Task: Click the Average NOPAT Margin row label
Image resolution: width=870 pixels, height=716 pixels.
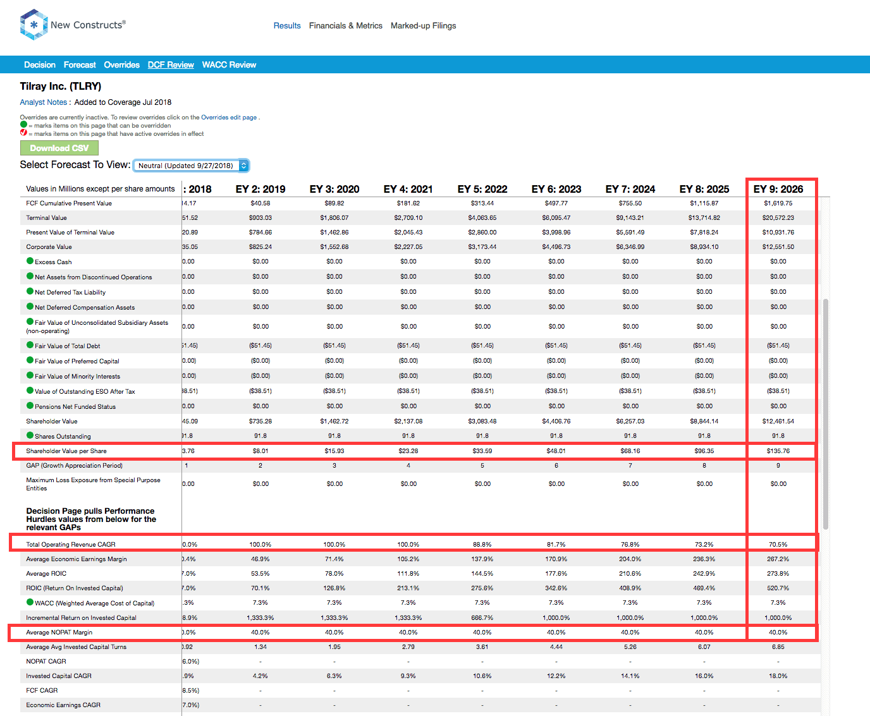Action: [x=59, y=632]
